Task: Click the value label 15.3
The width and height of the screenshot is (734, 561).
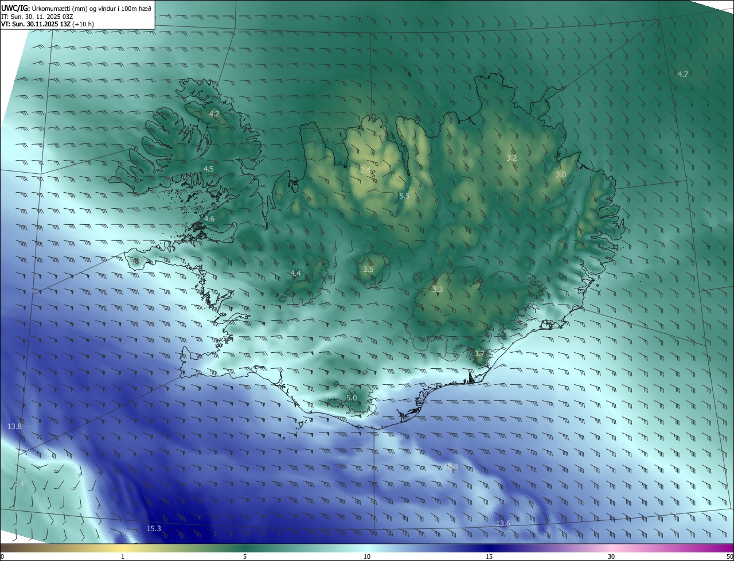Action: pos(154,528)
